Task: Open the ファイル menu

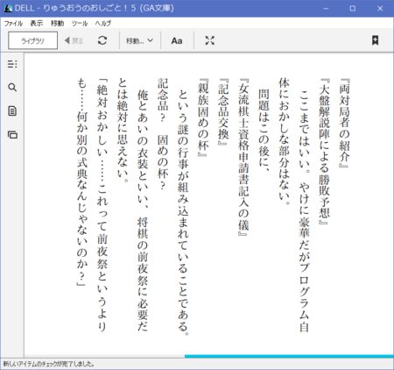Action: click(x=13, y=24)
